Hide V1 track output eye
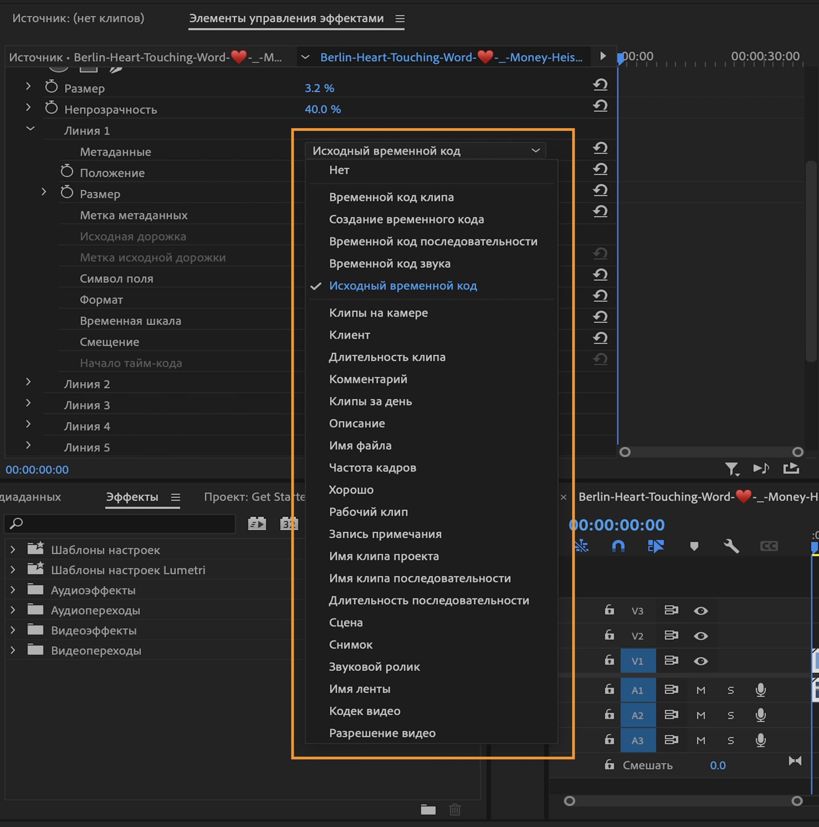819x827 pixels. point(701,662)
